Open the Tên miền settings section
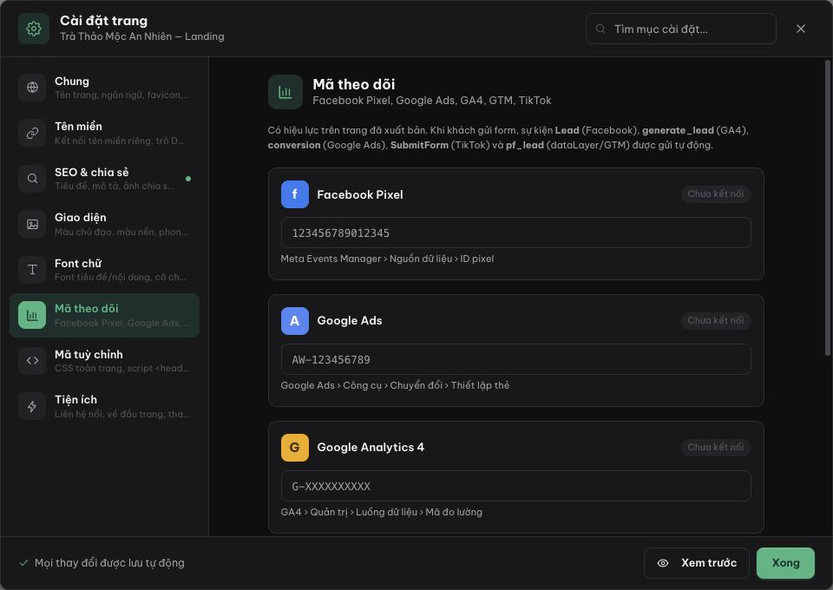The height and width of the screenshot is (590, 833). pos(105,133)
